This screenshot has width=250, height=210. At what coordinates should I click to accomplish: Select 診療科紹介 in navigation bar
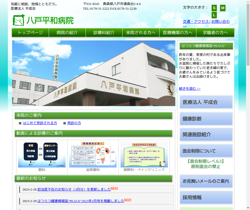104,33
